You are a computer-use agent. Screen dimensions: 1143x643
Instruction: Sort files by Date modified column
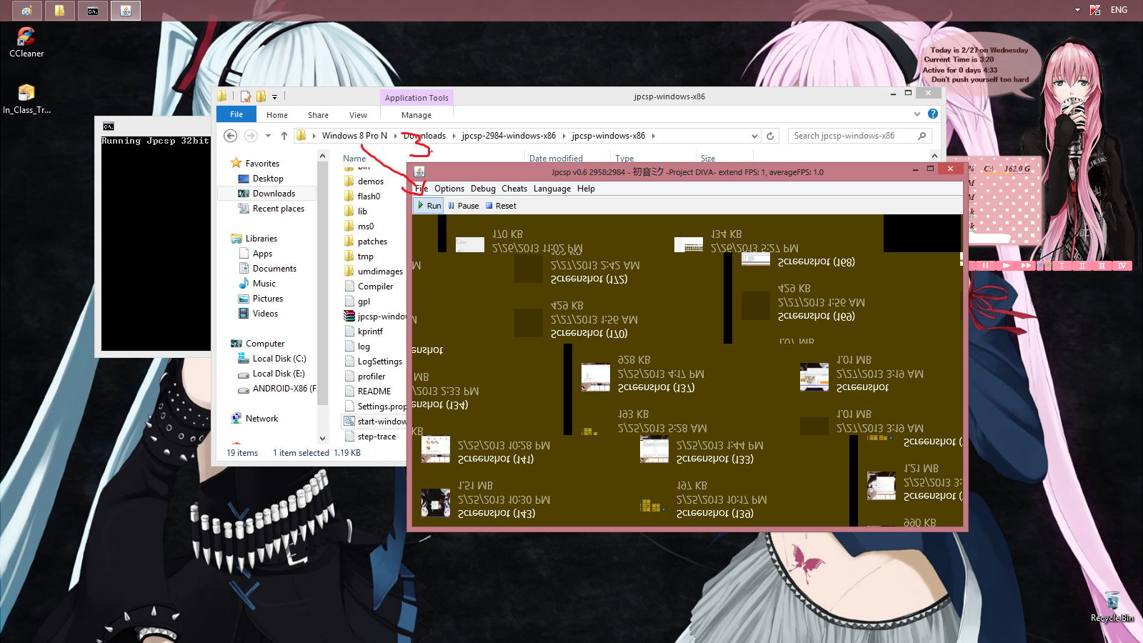coord(556,159)
